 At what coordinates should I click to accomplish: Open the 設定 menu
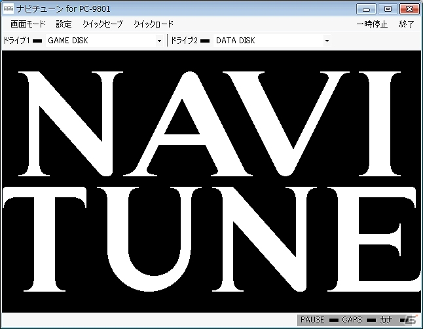tap(64, 24)
